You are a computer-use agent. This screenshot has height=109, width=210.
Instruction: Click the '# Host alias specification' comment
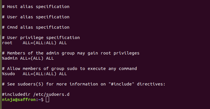pos(36,7)
